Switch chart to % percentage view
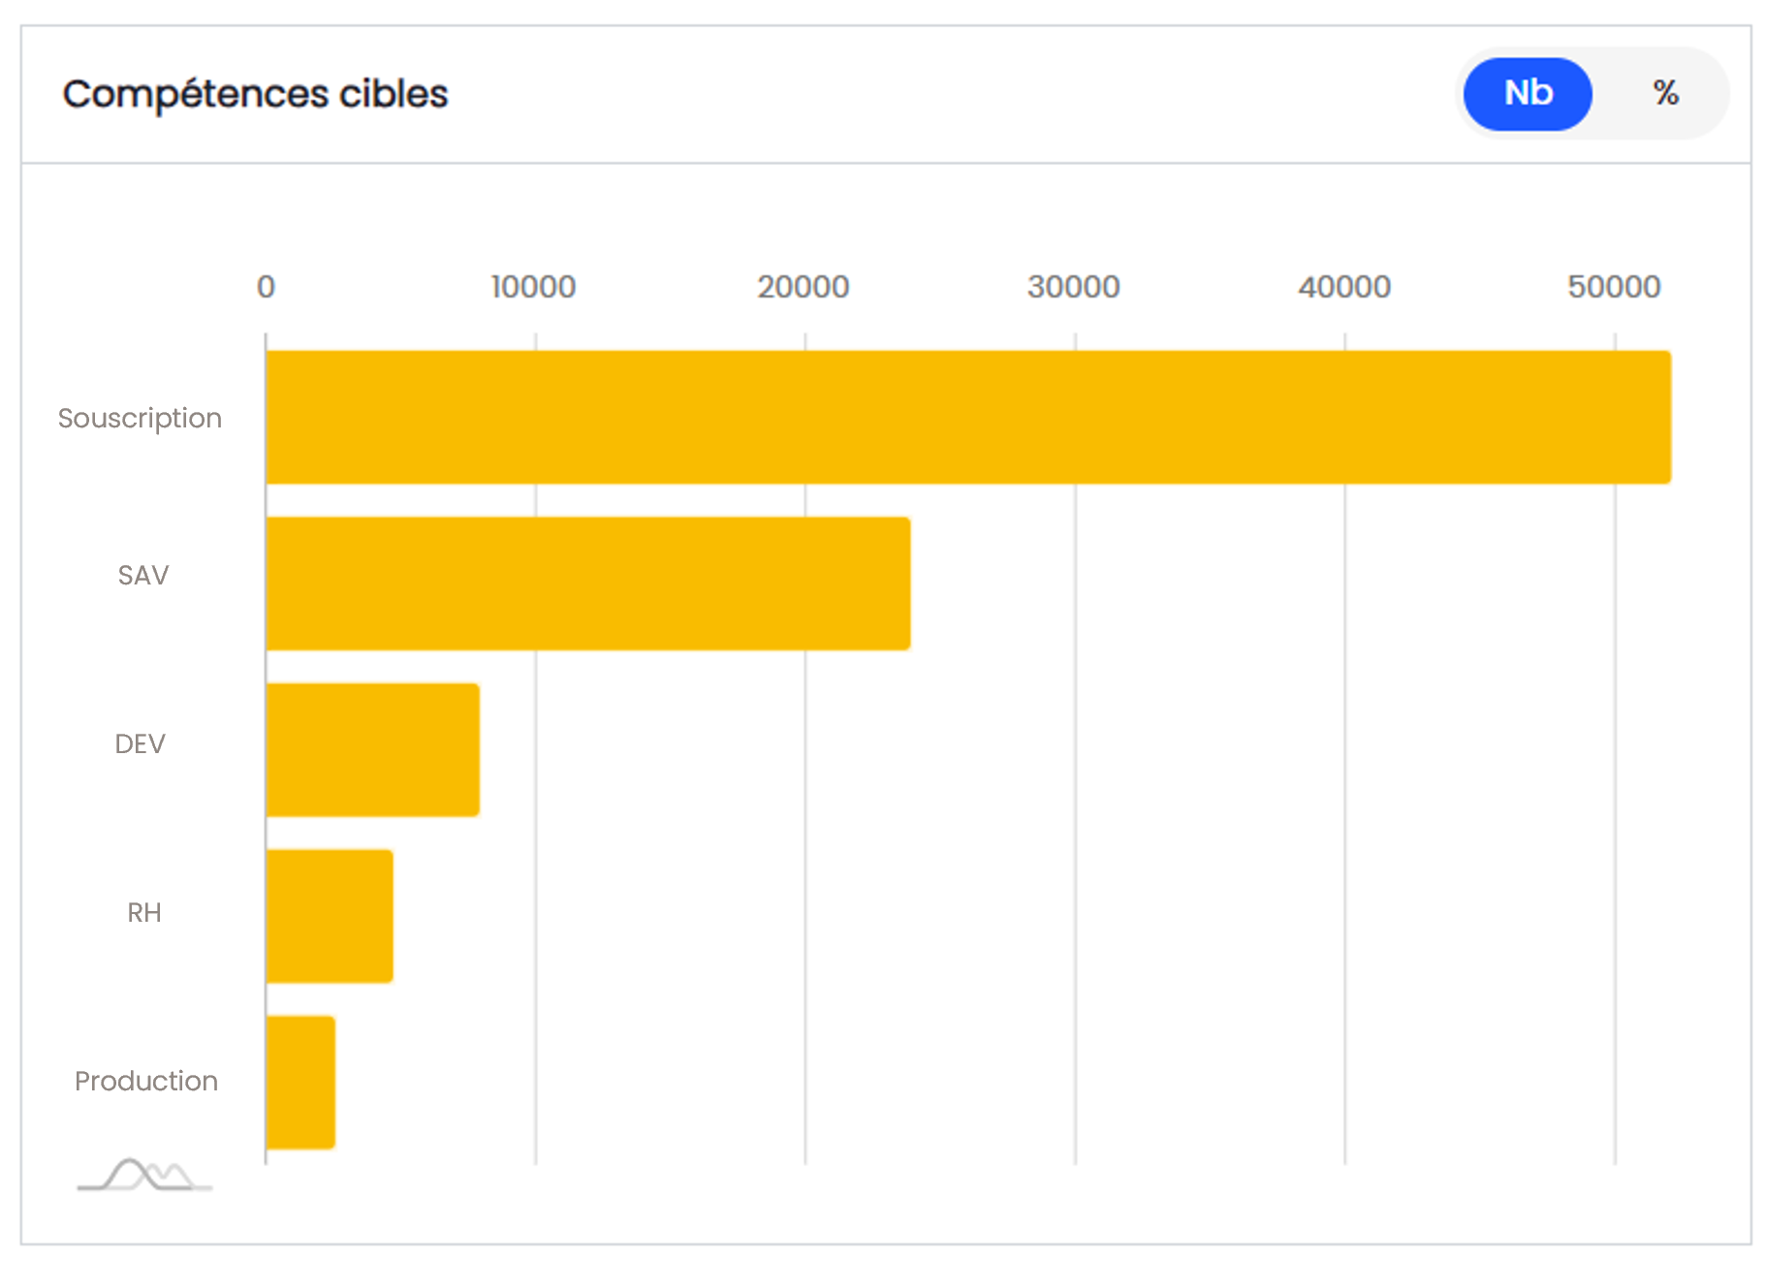Screen dimensions: 1768x1261 1665,94
